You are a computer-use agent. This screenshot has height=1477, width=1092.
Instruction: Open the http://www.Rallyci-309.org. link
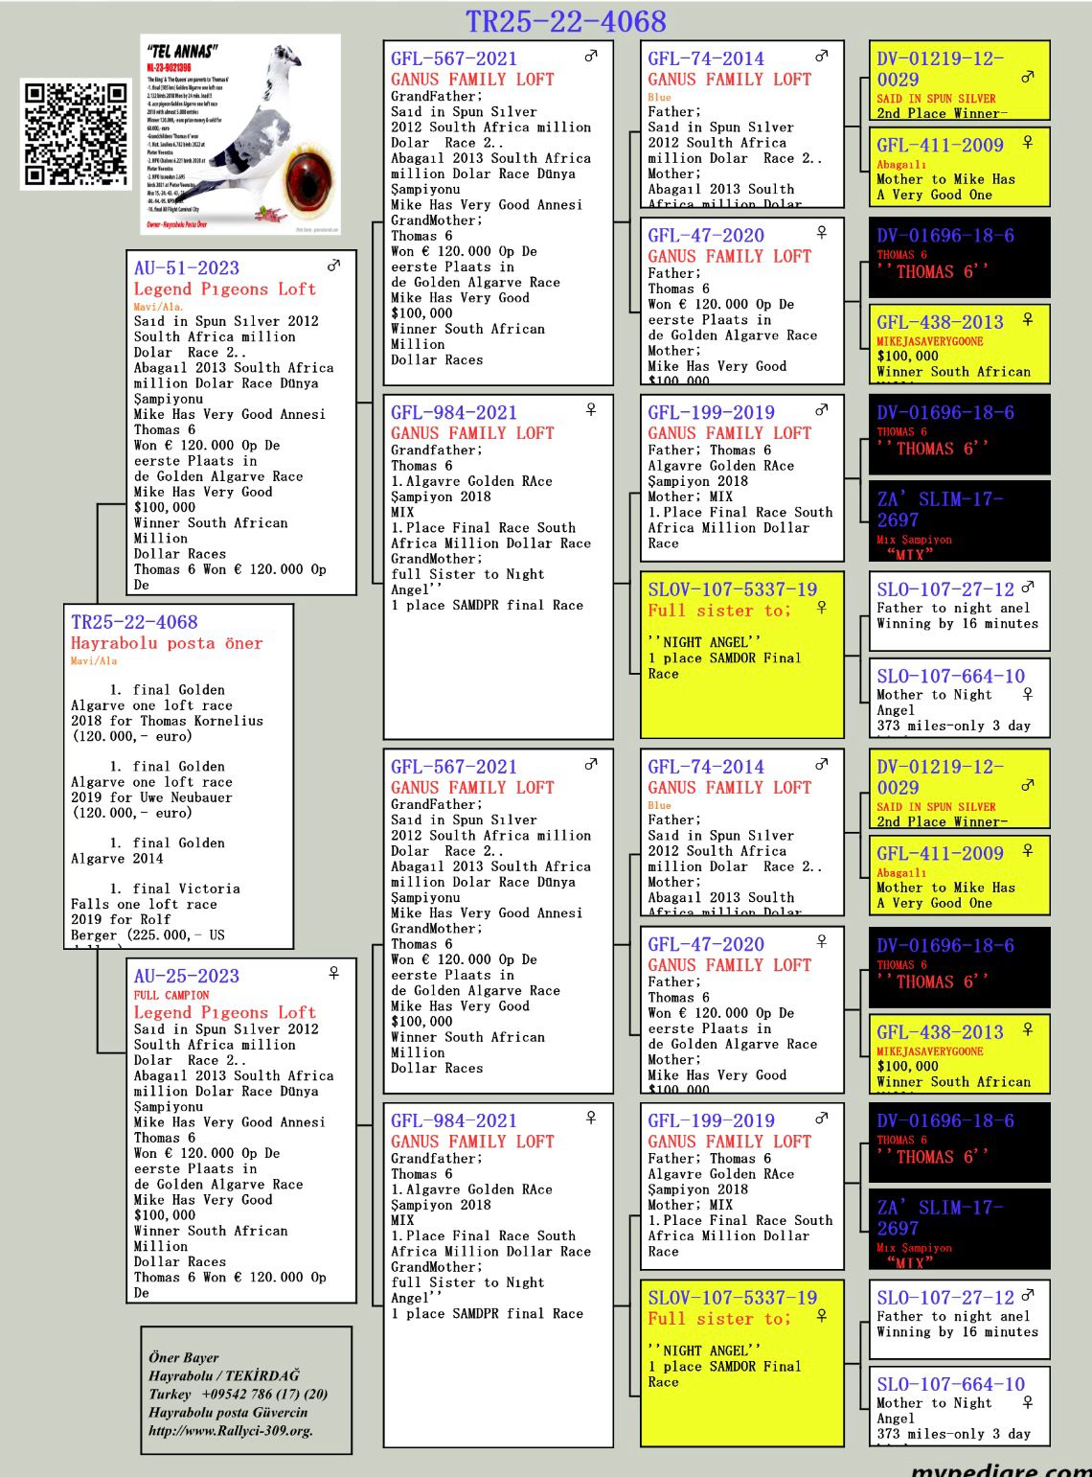coord(231,1430)
